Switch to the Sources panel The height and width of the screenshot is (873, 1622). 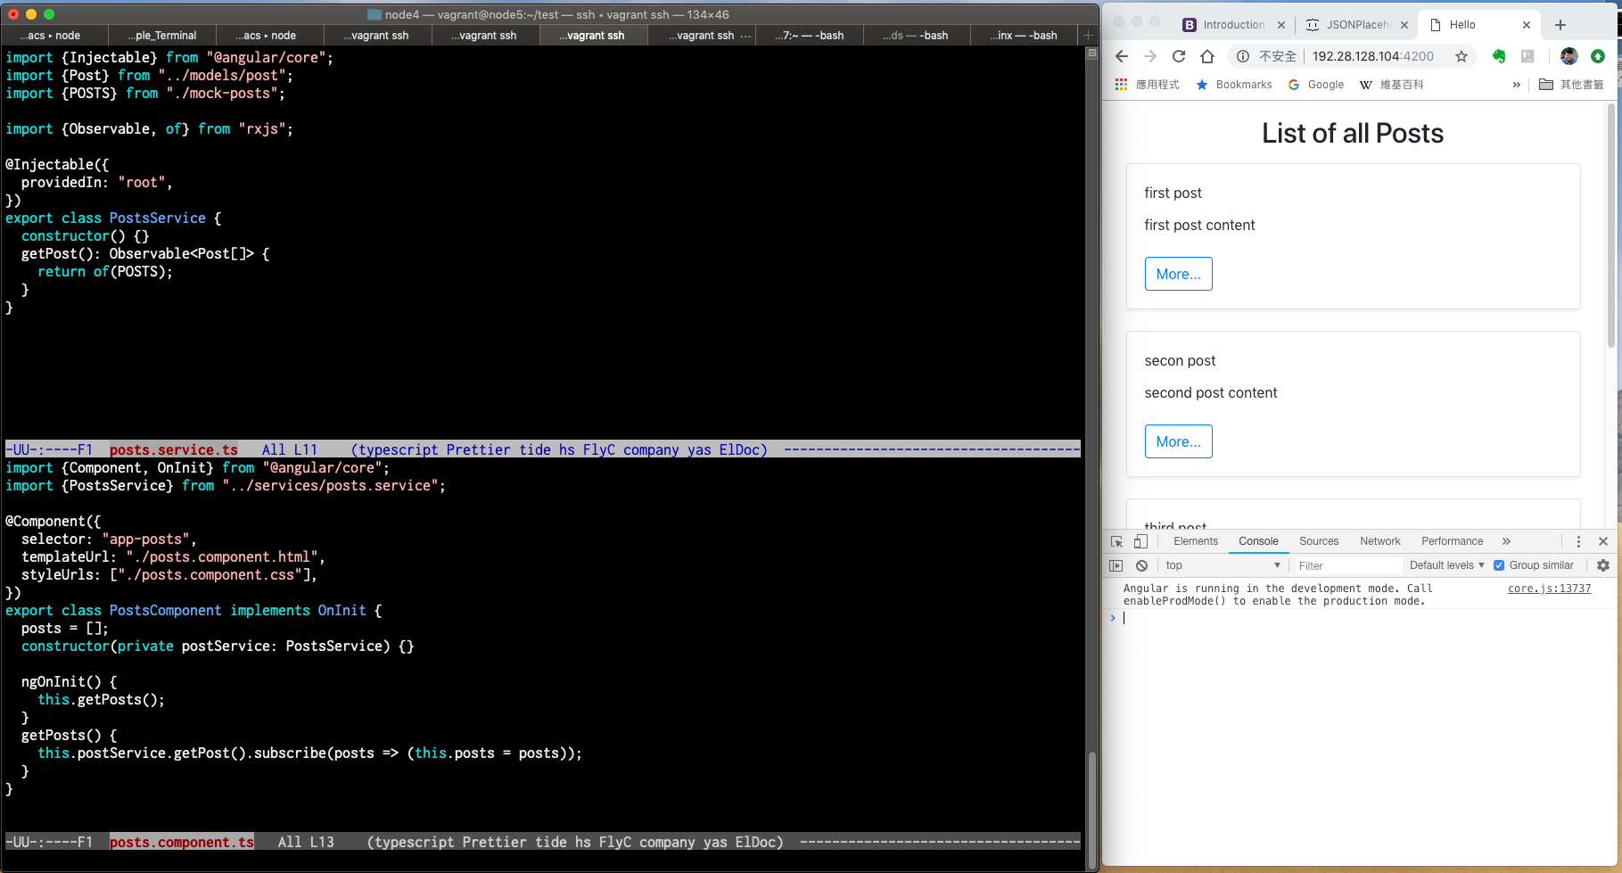point(1319,541)
